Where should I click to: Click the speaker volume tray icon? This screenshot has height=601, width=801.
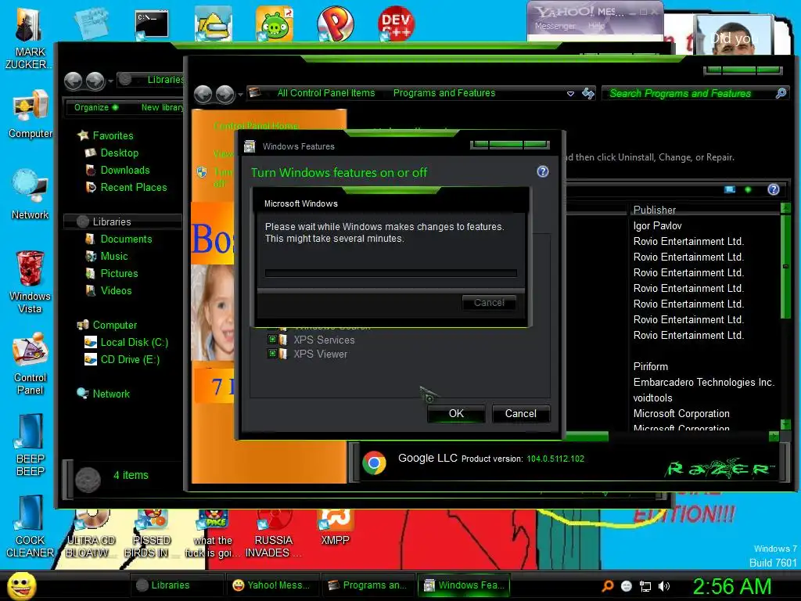[664, 586]
